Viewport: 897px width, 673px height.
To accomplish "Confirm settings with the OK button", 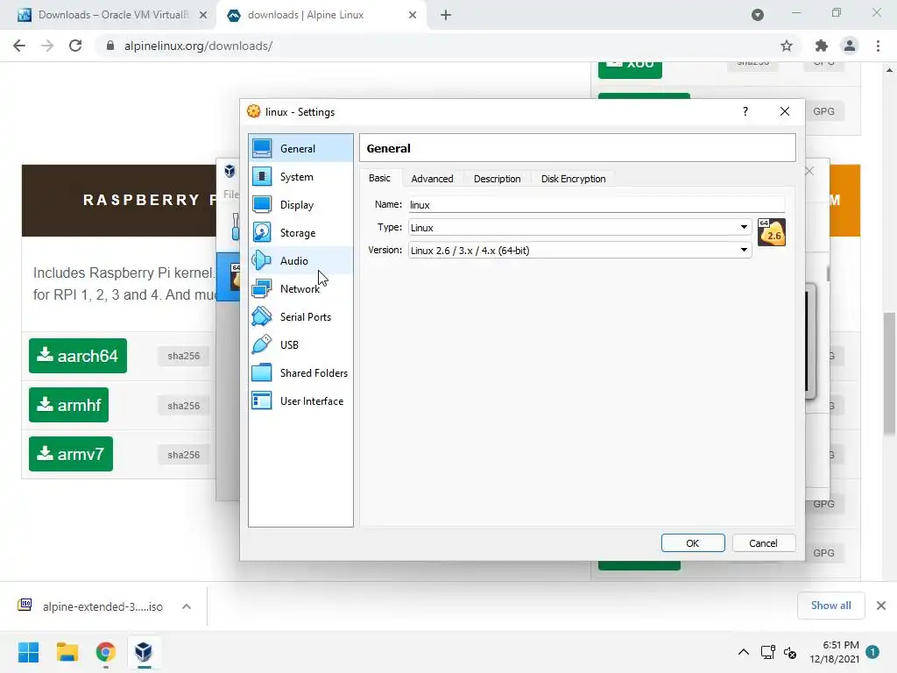I will coord(693,543).
